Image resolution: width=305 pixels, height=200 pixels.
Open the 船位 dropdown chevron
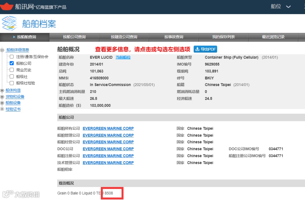pyautogui.click(x=288, y=7)
